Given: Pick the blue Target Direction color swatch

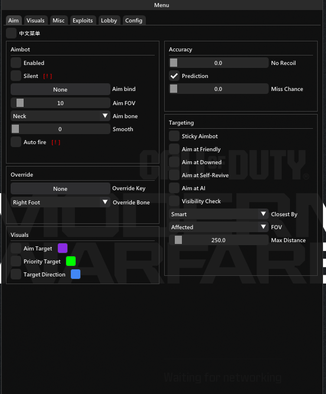Looking at the screenshot, I should [76, 275].
